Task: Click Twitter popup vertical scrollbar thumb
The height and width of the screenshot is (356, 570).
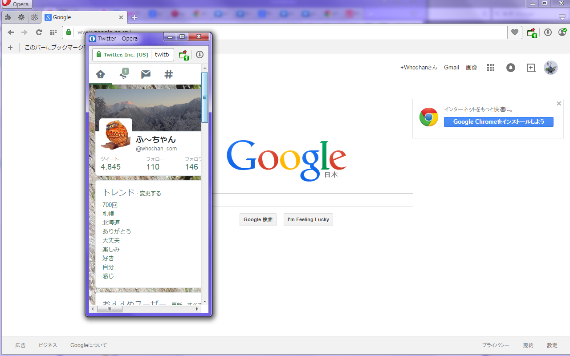Action: coord(205,97)
